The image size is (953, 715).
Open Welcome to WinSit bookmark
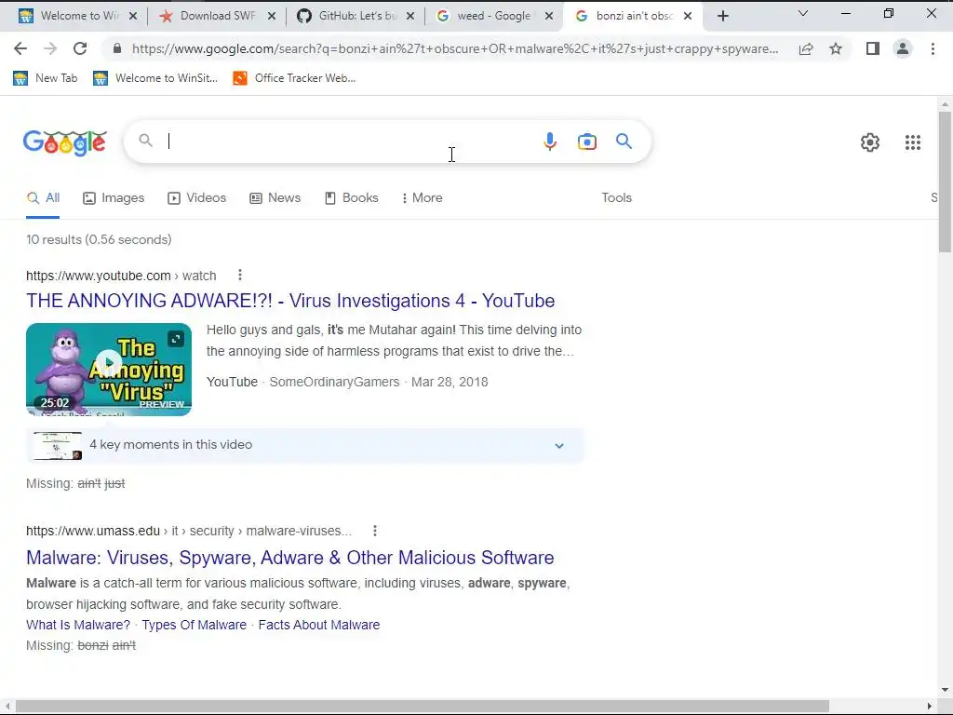click(155, 78)
